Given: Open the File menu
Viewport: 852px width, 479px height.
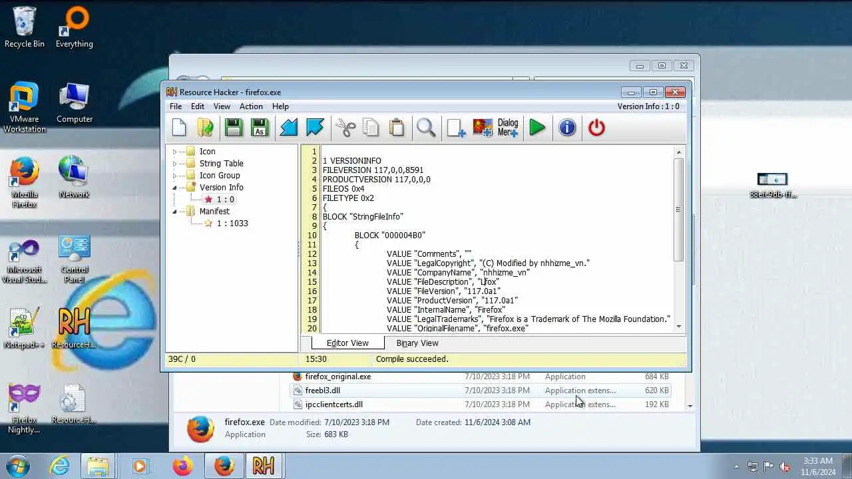Looking at the screenshot, I should click(x=176, y=106).
